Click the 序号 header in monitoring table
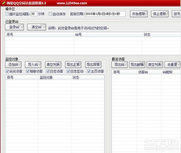 (22, 78)
